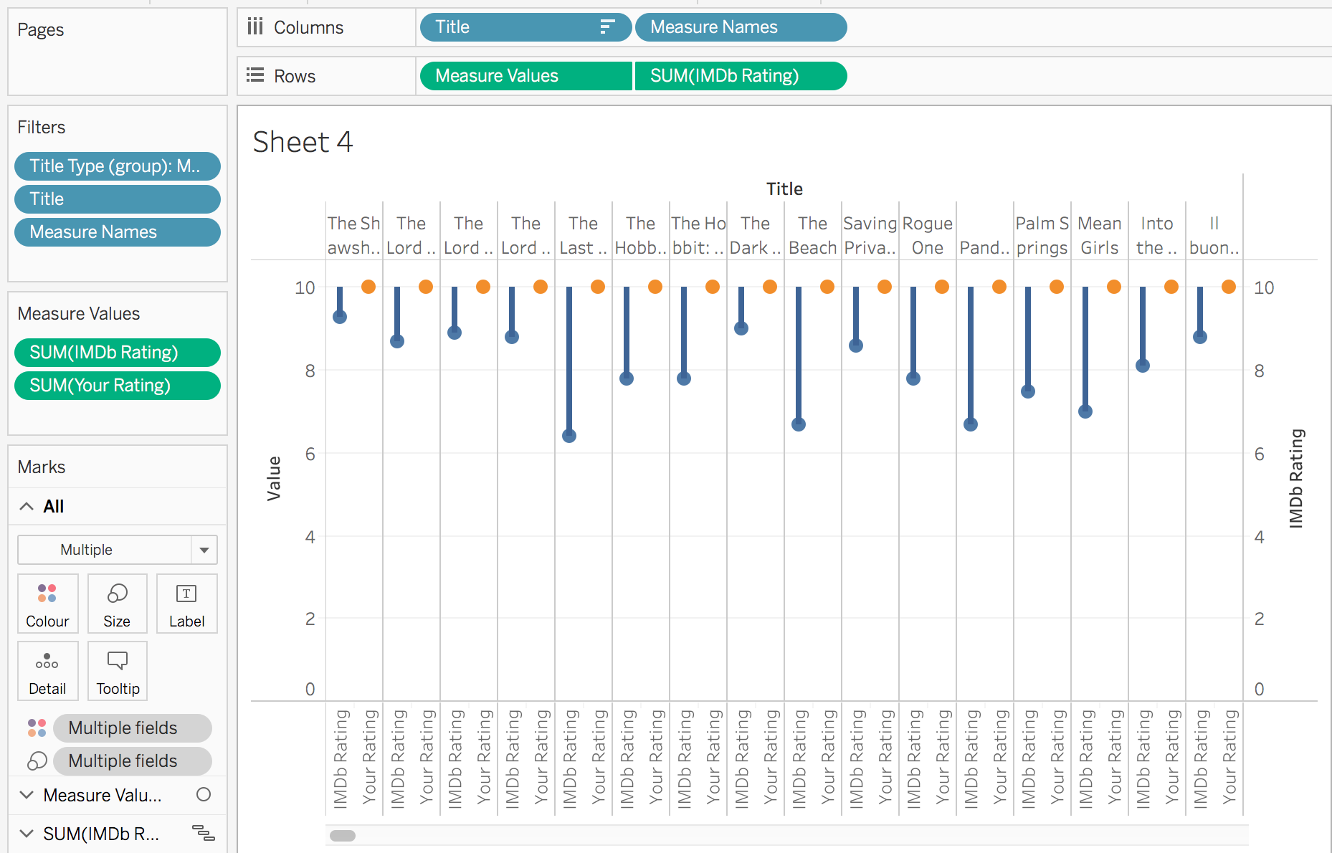This screenshot has width=1332, height=853.
Task: Select the Detail icon in the Marks card
Action: 47,671
